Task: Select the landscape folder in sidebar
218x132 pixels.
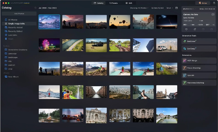Action: pos(13,57)
